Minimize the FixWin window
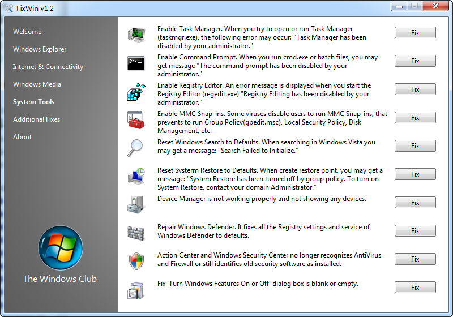This screenshot has width=453, height=317. (399, 6)
